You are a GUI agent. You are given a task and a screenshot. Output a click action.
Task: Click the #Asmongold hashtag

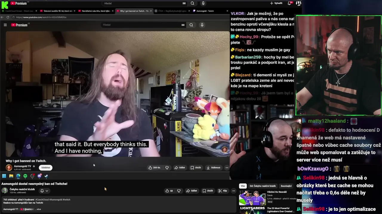click(56, 200)
